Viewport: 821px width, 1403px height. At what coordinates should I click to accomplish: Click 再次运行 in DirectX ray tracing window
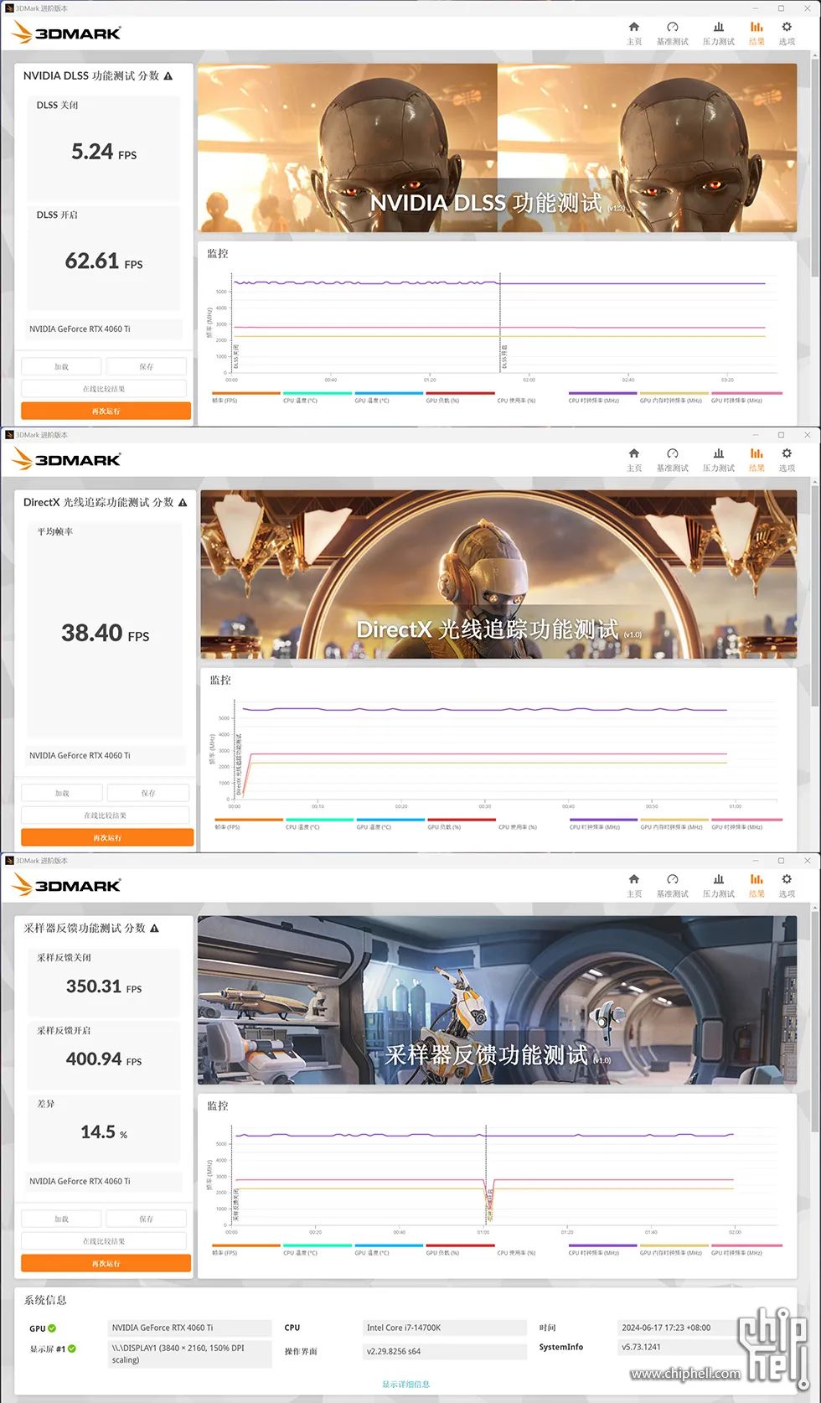click(107, 837)
